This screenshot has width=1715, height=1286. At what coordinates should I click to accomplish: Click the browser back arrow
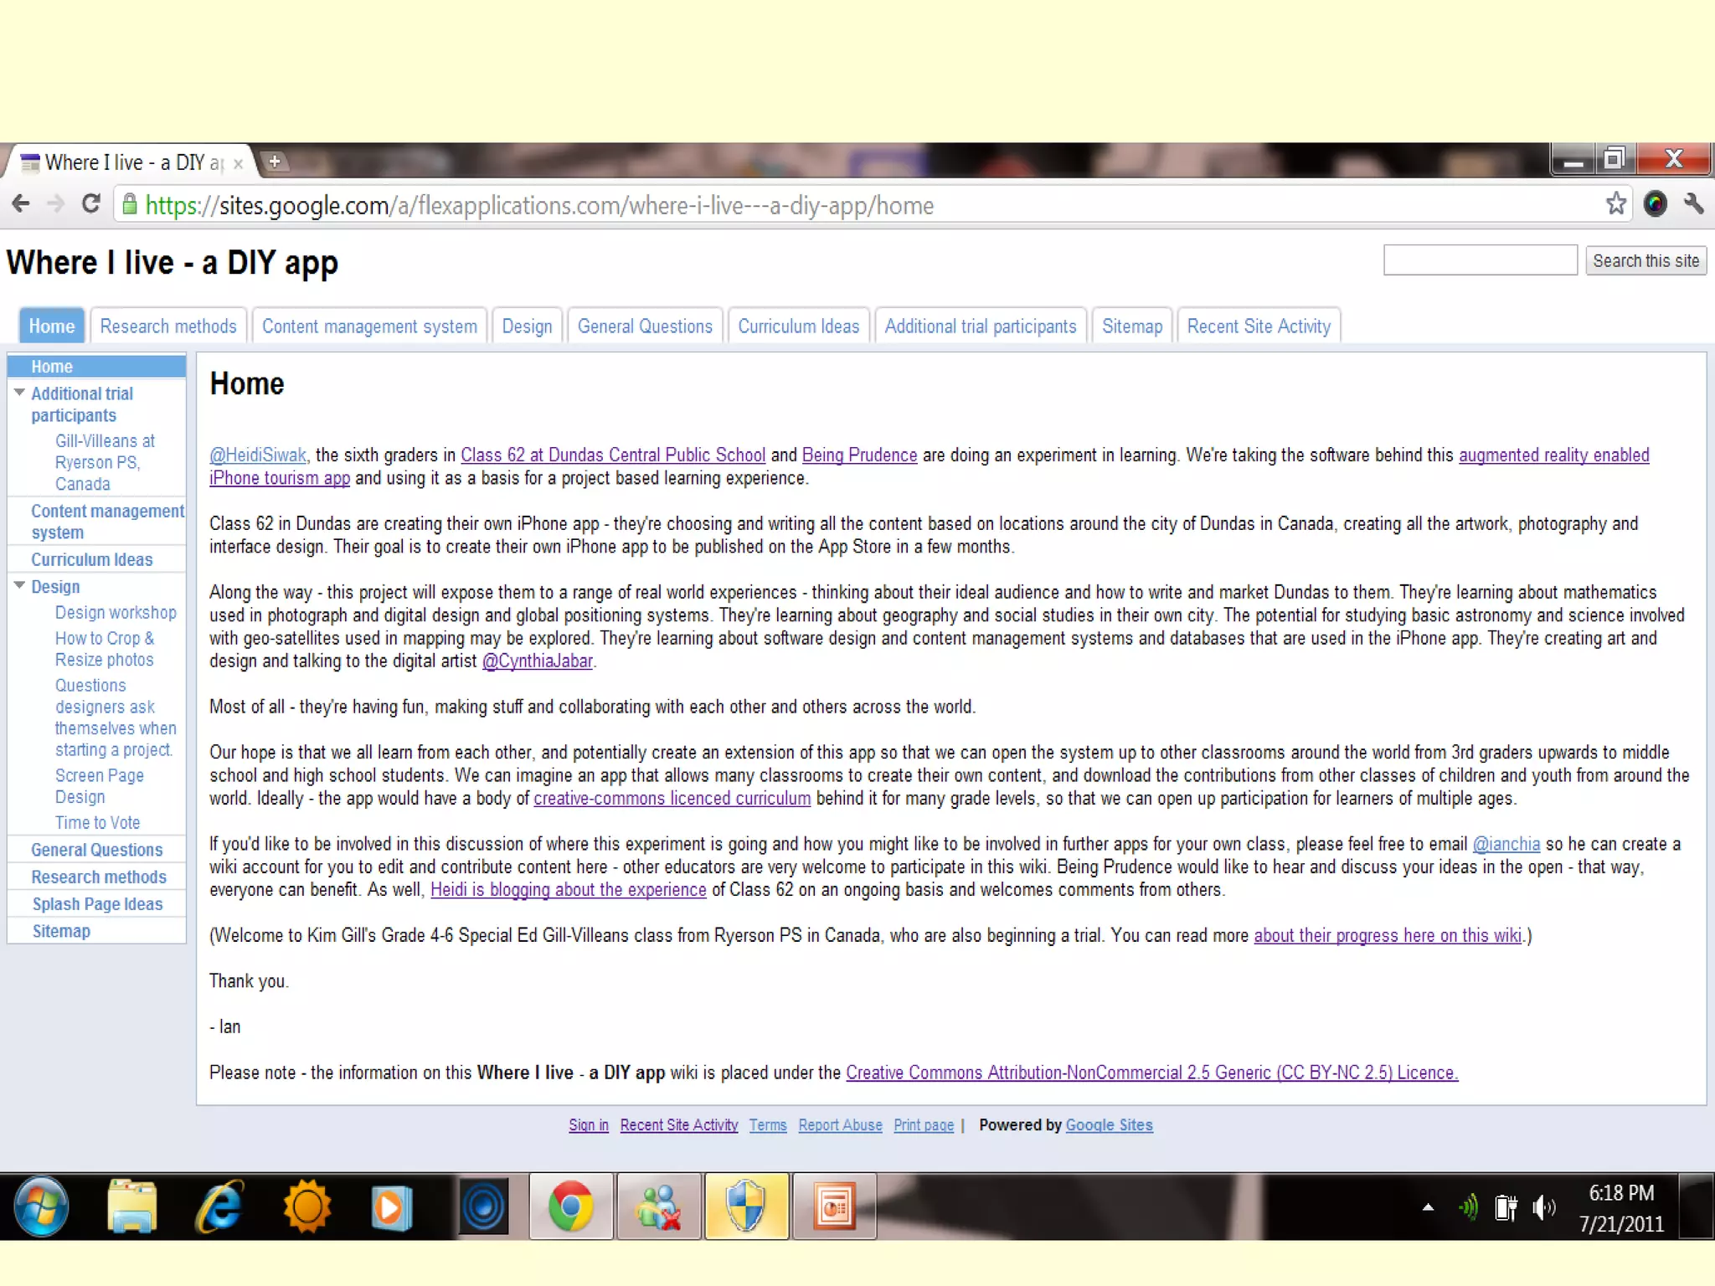tap(22, 204)
